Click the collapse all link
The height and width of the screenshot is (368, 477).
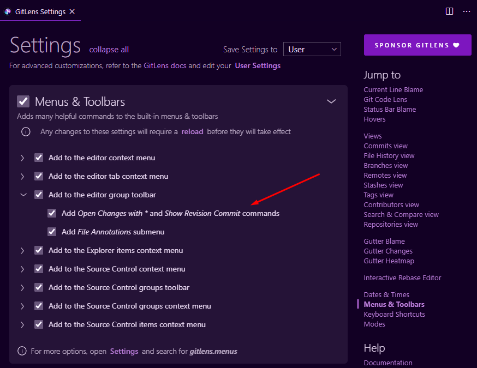tap(109, 49)
